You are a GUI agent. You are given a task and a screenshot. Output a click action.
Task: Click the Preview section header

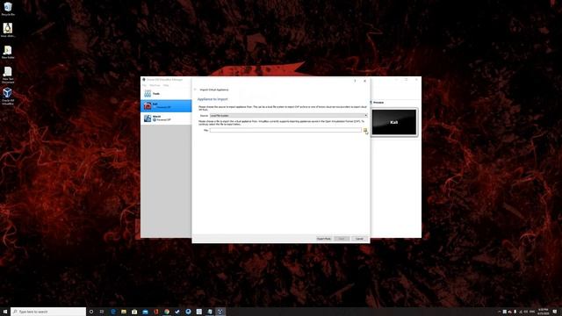click(378, 103)
